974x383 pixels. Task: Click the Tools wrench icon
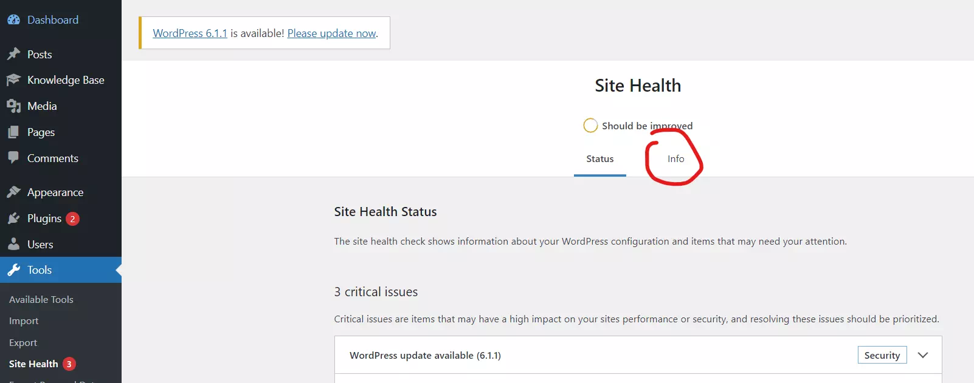pyautogui.click(x=13, y=269)
